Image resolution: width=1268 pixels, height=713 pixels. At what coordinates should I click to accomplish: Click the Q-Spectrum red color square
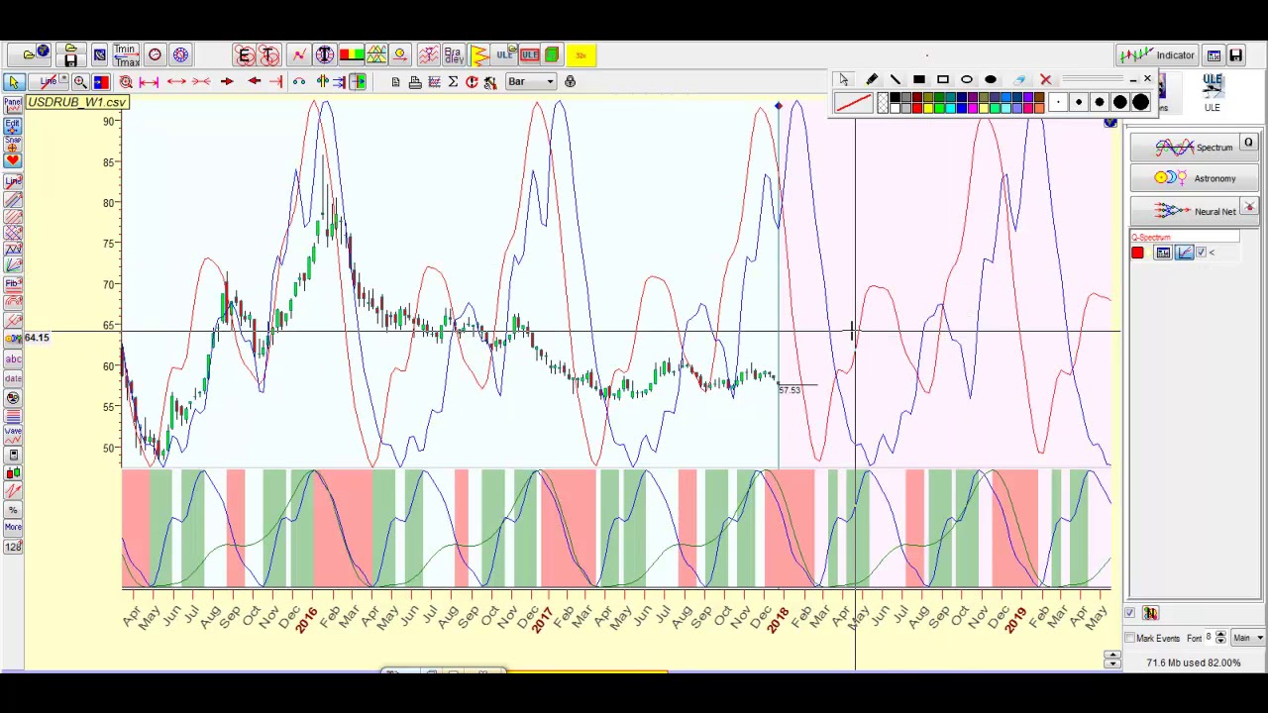[1137, 253]
